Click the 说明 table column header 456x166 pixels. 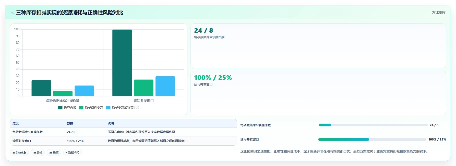[x=111, y=123]
